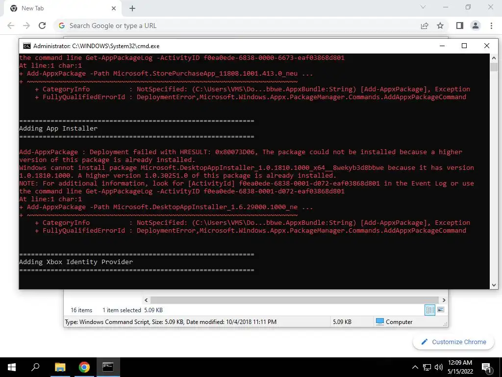This screenshot has height=377, width=502.
Task: Switch Explorer to large icons view
Action: pos(441,310)
